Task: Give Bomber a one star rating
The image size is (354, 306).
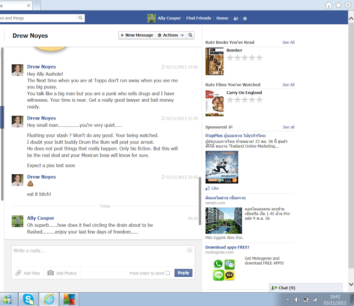Action: (230, 58)
